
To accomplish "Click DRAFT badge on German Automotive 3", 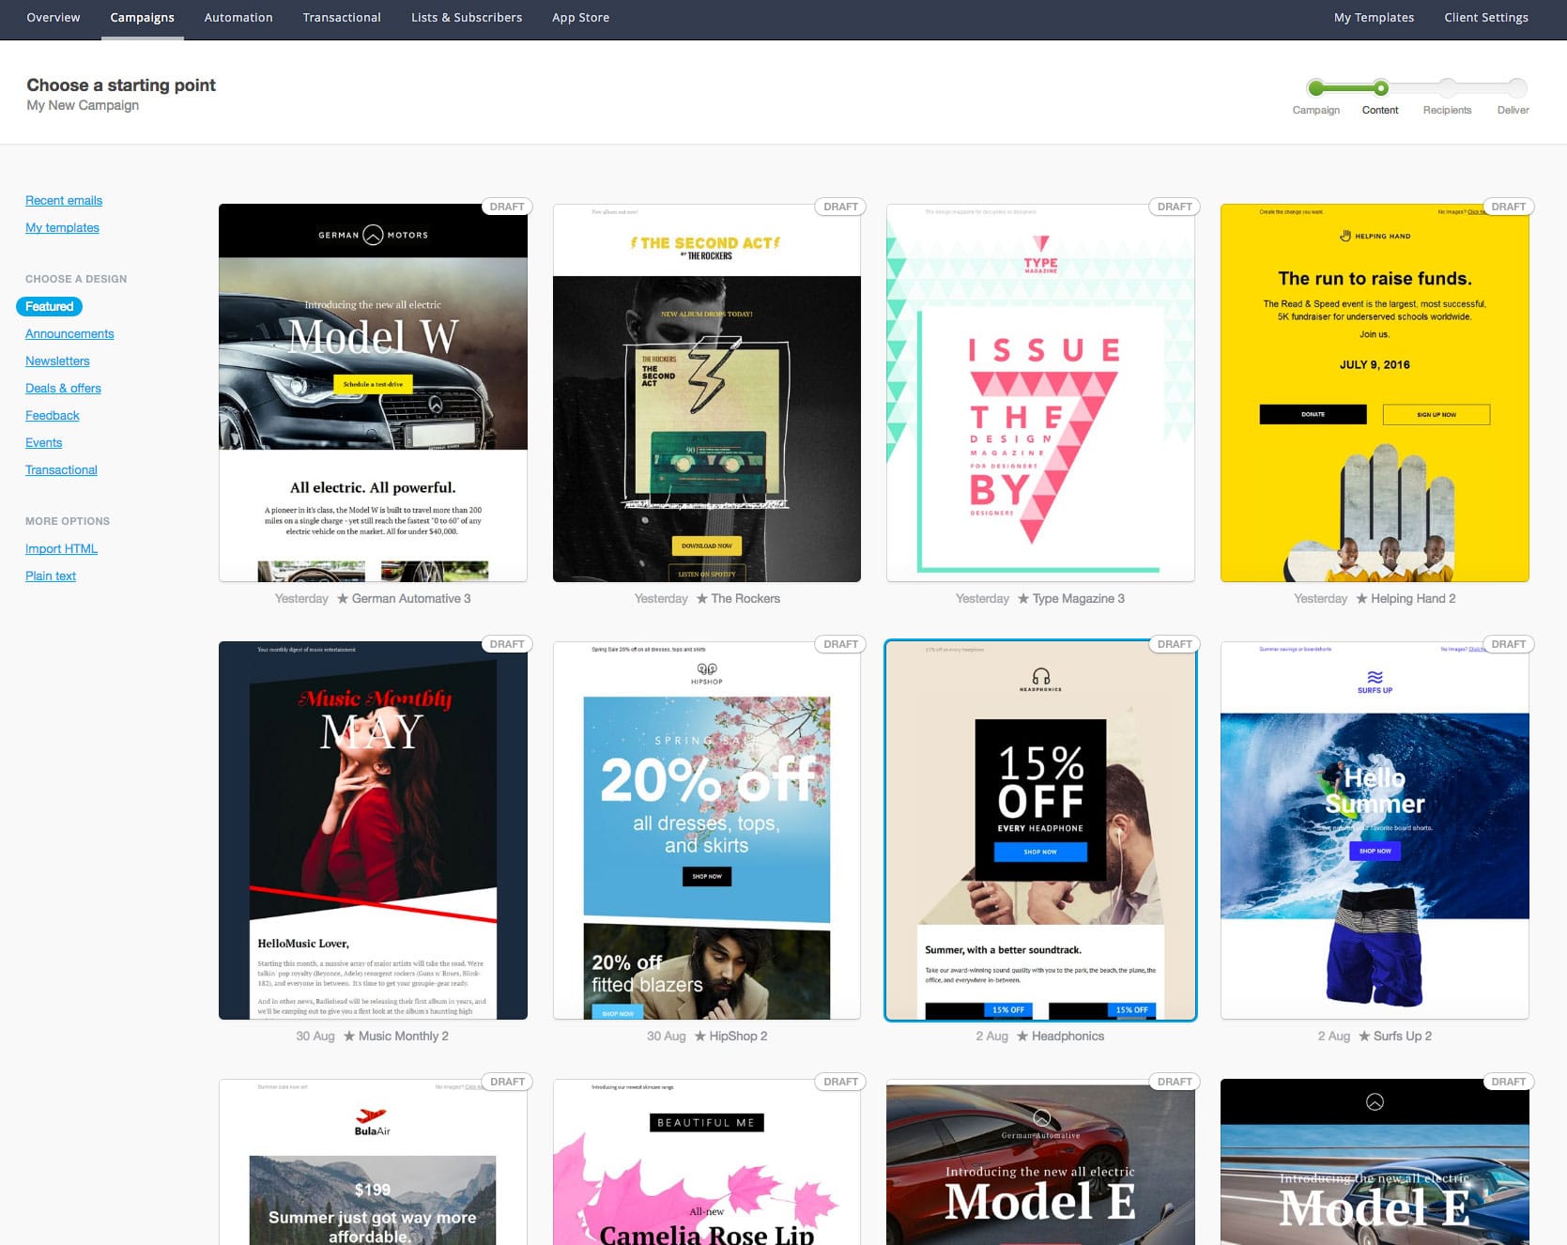I will [x=507, y=207].
